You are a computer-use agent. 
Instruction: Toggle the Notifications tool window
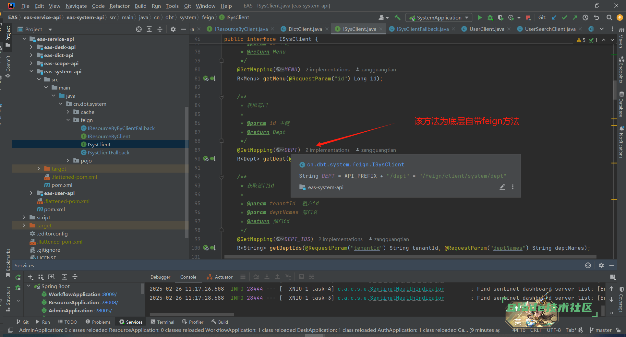[621, 142]
